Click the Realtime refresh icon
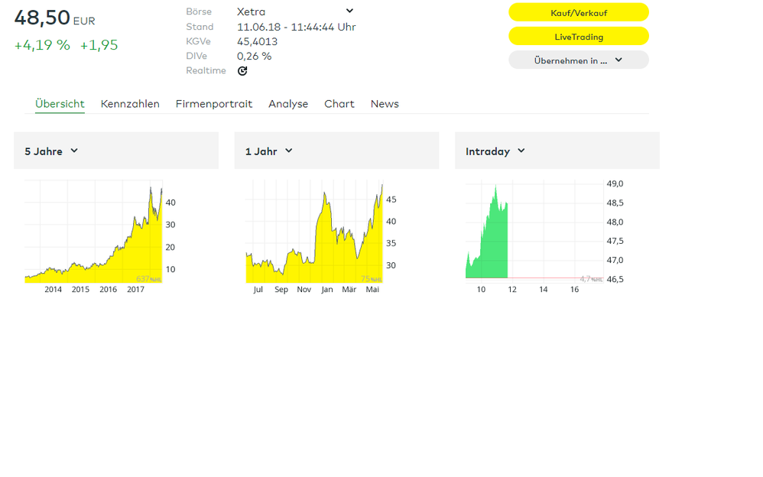Screen dimensions: 763x477 point(242,71)
